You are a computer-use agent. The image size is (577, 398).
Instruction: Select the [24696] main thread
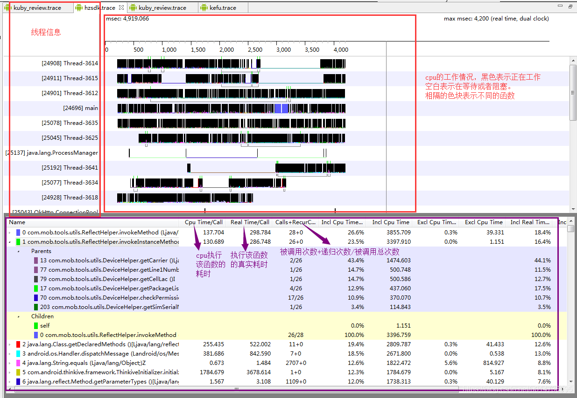(x=80, y=108)
